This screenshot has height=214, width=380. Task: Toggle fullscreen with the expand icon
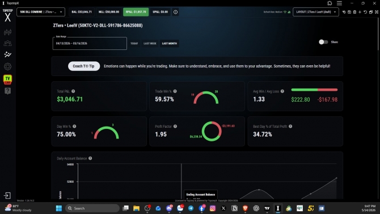tap(377, 12)
